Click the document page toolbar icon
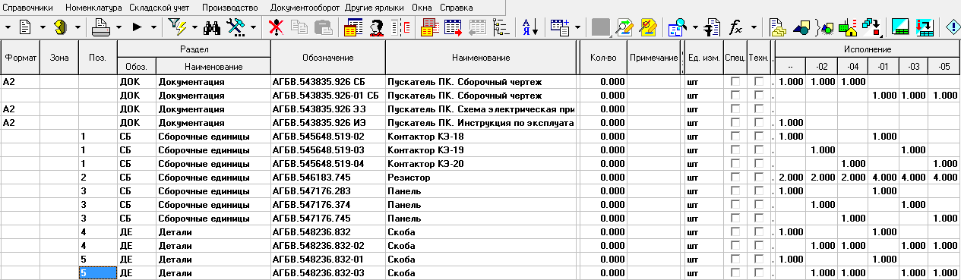 click(25, 27)
